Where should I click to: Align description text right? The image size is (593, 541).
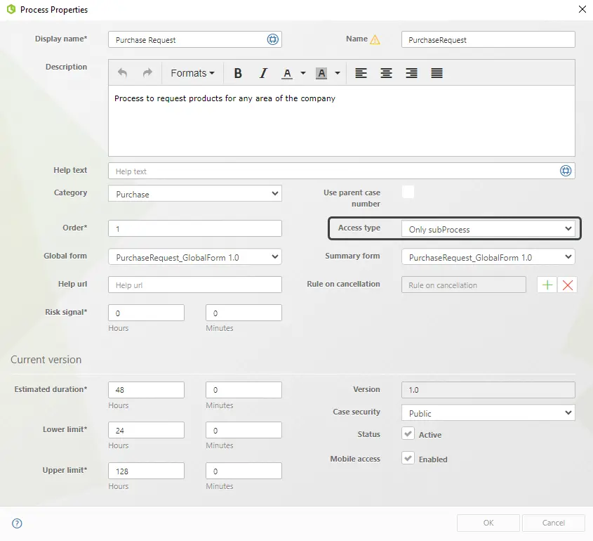coord(411,73)
